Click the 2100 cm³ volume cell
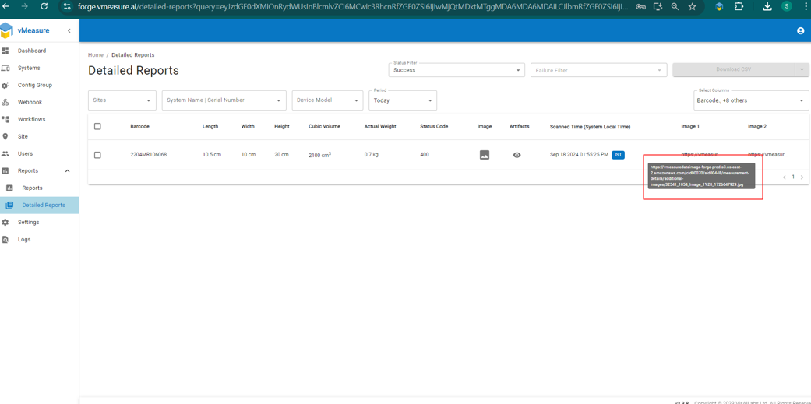 tap(319, 154)
